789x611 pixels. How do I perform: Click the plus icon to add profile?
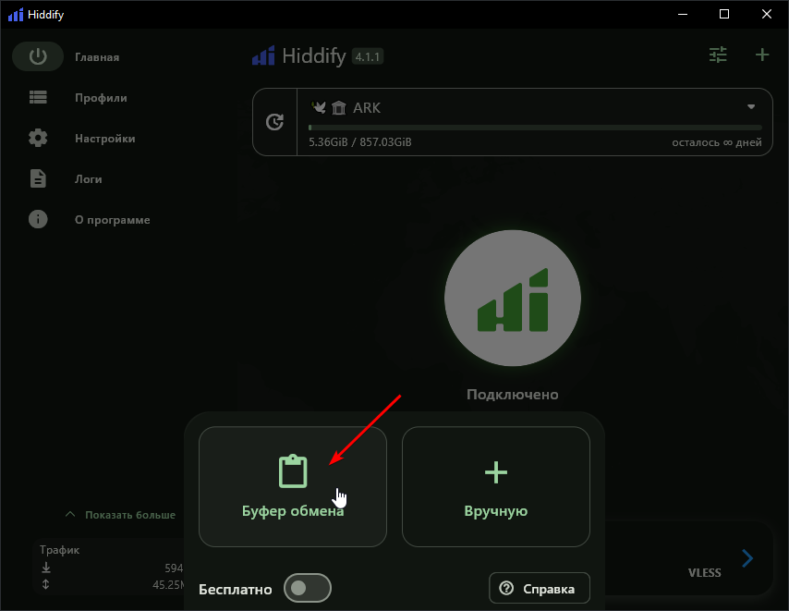(x=762, y=55)
